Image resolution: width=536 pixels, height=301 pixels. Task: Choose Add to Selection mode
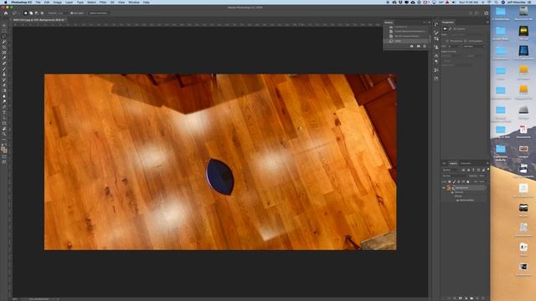point(31,13)
